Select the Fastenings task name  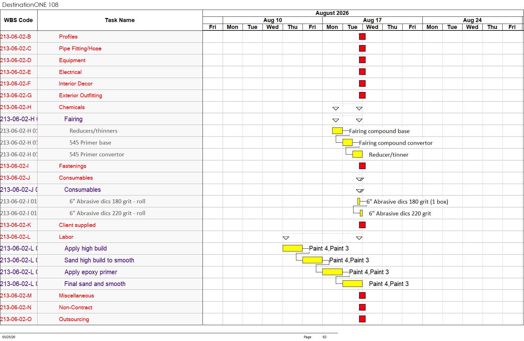73,166
